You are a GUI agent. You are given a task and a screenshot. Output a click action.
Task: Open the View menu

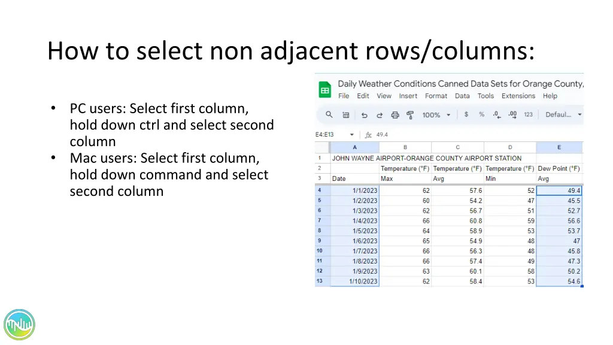point(384,96)
